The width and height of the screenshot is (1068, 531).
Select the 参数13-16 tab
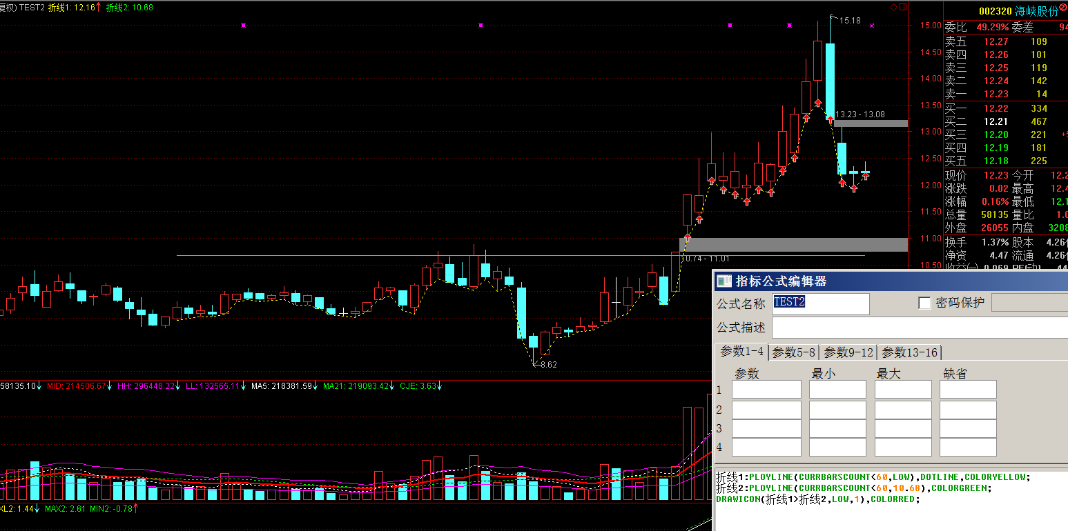click(909, 352)
